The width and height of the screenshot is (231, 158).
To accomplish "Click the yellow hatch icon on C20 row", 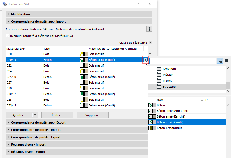I will [x=82, y=54].
